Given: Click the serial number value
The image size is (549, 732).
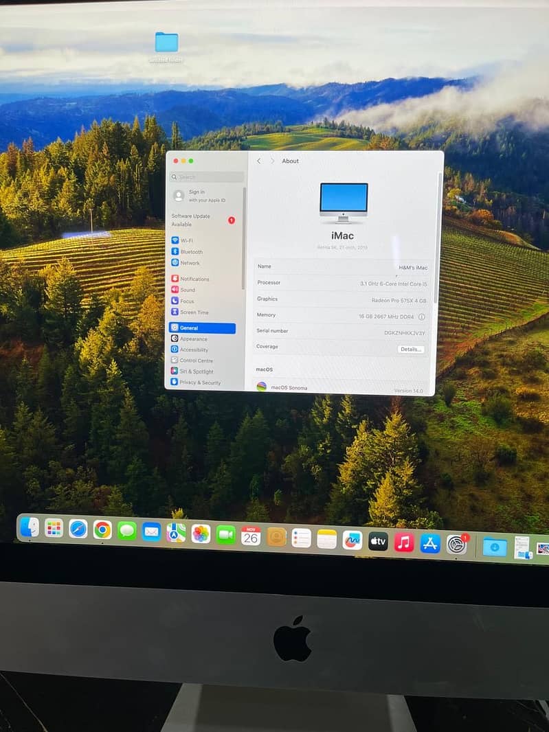Looking at the screenshot, I should pos(405,333).
